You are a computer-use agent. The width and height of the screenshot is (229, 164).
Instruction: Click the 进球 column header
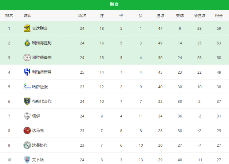160,16
